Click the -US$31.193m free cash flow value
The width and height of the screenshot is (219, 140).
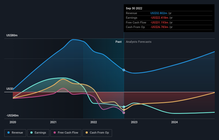point(159,22)
